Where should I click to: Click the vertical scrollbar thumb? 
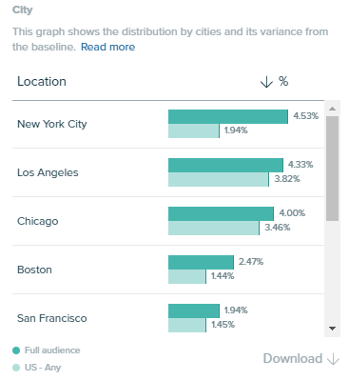[x=332, y=169]
